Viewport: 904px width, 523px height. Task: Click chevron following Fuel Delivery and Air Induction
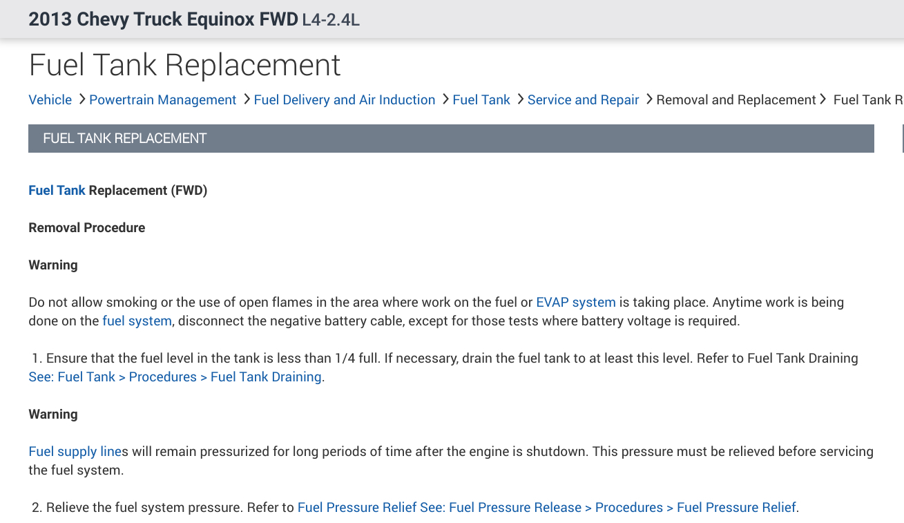(445, 99)
